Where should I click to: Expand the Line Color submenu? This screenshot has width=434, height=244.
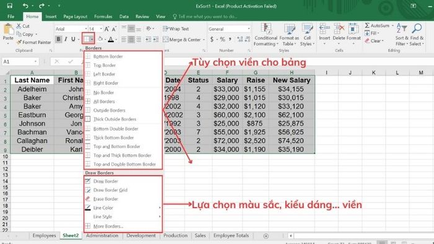point(123,208)
